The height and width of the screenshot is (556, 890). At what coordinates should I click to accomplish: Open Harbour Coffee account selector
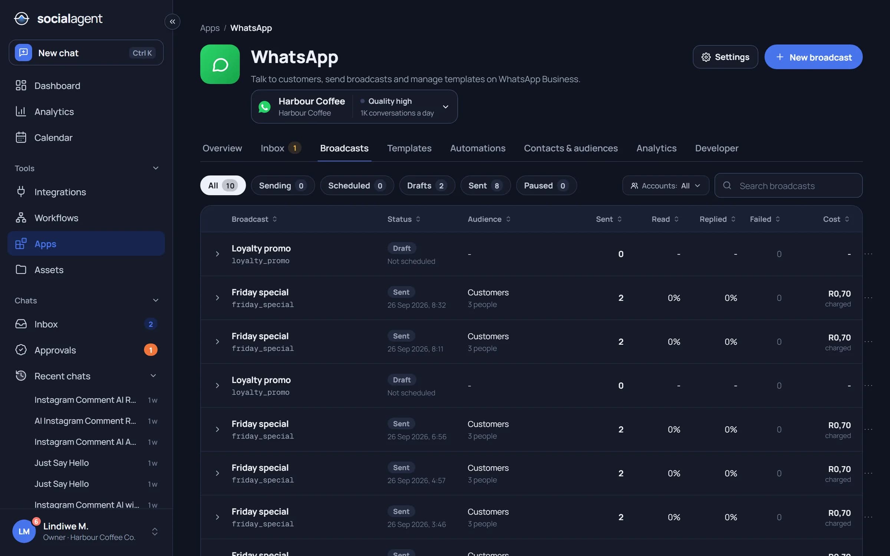point(354,107)
